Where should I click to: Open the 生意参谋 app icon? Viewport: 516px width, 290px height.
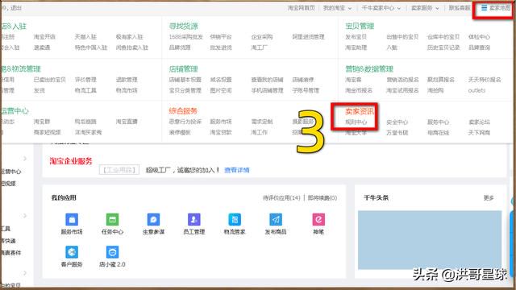point(153,220)
